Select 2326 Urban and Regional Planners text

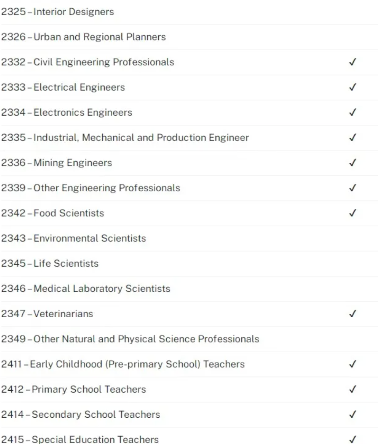83,37
